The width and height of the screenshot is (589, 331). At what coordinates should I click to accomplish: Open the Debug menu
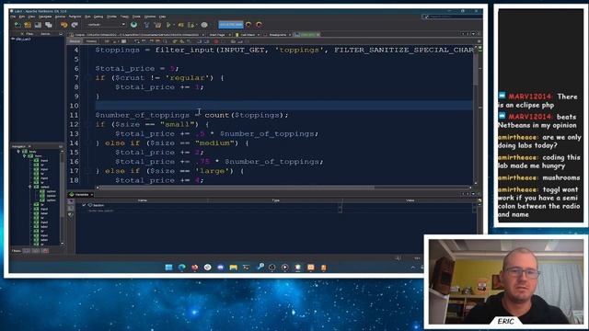98,17
